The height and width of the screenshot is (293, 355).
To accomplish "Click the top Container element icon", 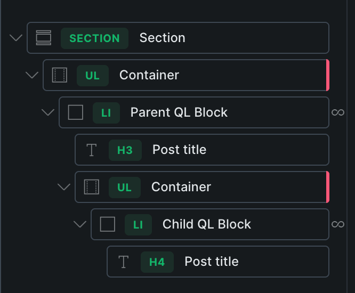I will pyautogui.click(x=60, y=75).
